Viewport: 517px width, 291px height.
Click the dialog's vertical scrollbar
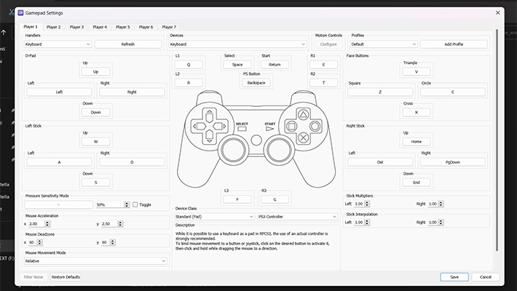(x=497, y=140)
